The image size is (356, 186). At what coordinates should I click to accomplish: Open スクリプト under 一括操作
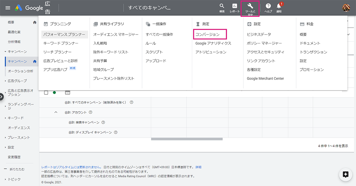tap(154, 52)
